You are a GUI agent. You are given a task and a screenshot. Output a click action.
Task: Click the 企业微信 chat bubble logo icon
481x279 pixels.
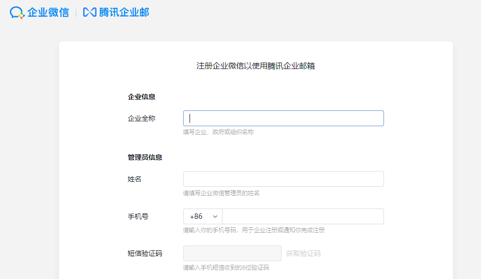click(17, 13)
